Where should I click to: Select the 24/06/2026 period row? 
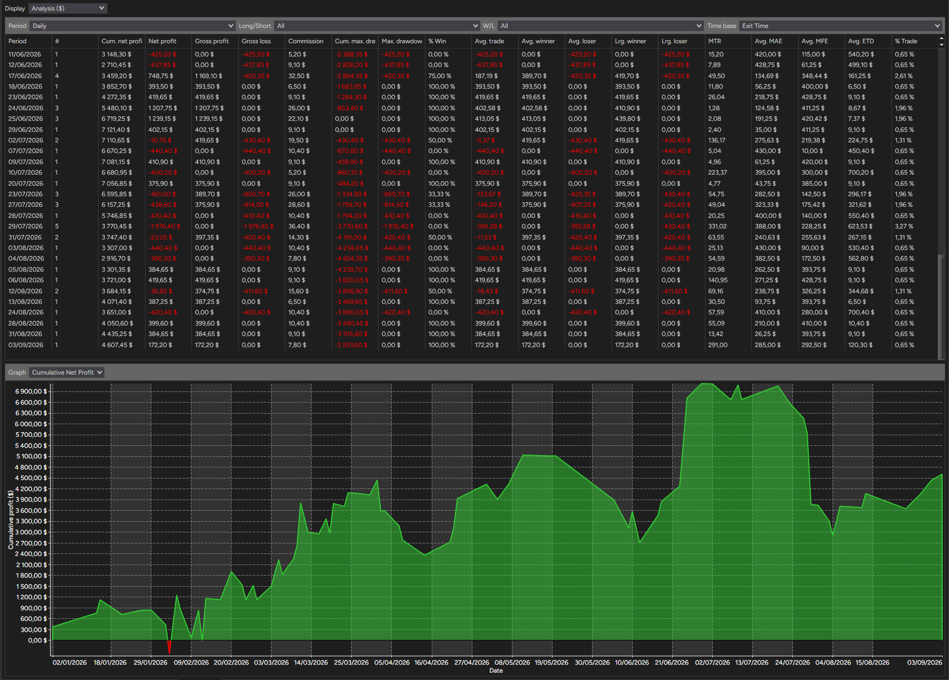tap(472, 108)
